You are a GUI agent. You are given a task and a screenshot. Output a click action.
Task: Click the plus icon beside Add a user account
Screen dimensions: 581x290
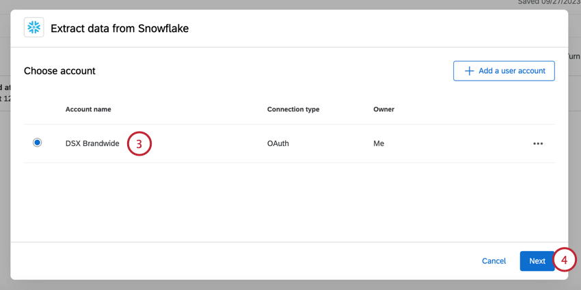469,71
